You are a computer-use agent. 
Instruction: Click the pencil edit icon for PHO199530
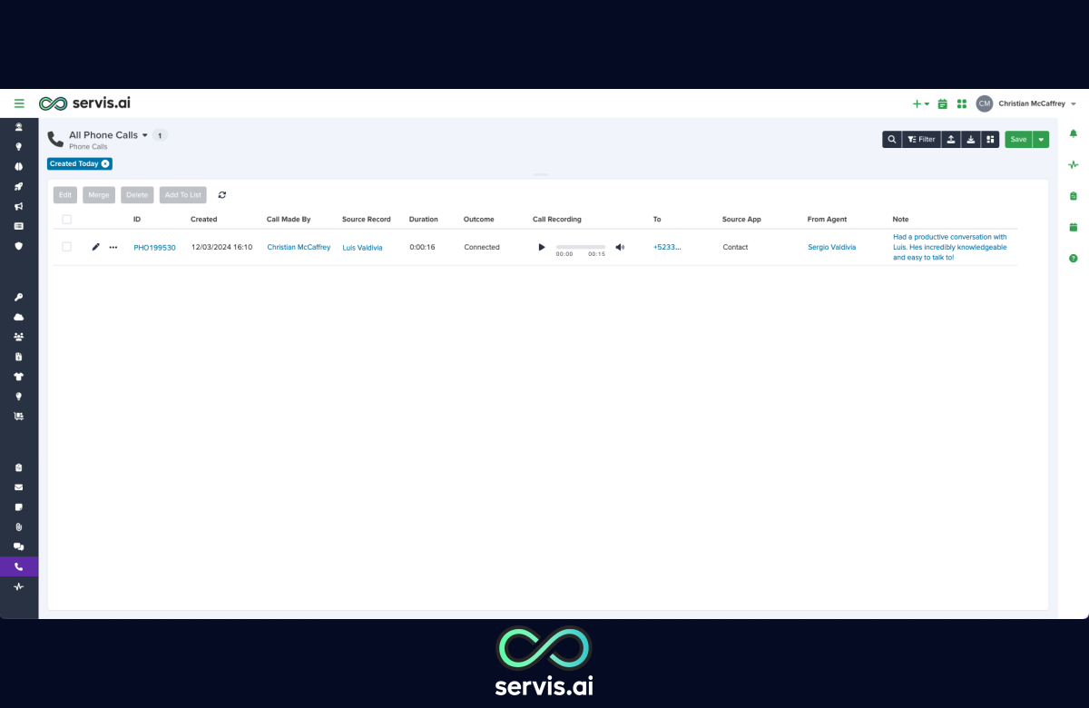(x=96, y=247)
